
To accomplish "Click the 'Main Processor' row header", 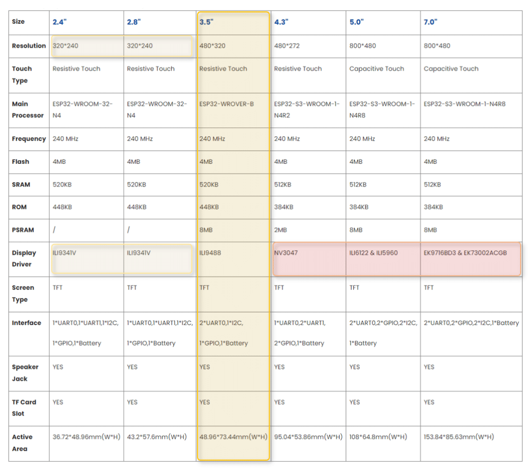I will click(28, 110).
